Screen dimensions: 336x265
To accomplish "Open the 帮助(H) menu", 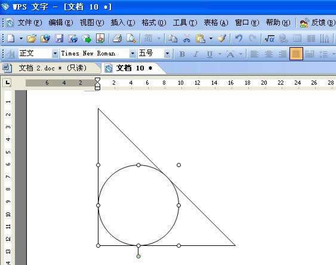I will click(278, 23).
